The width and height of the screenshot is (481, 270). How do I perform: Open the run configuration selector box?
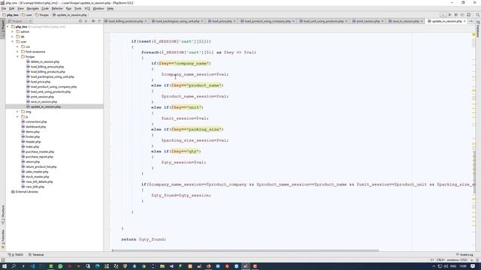tap(443, 15)
